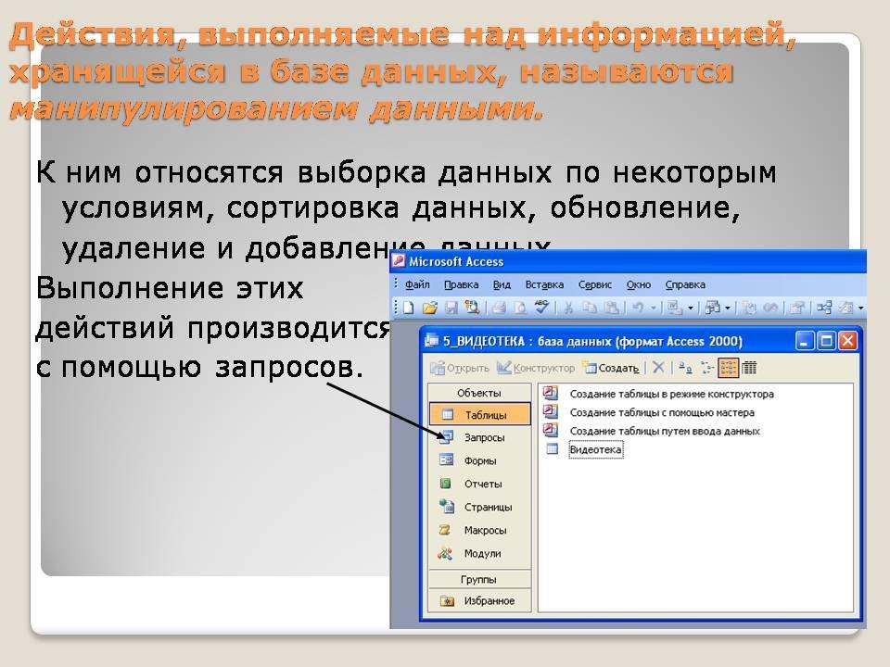Click the Создать button
Image resolution: width=890 pixels, height=667 pixels.
tap(611, 368)
